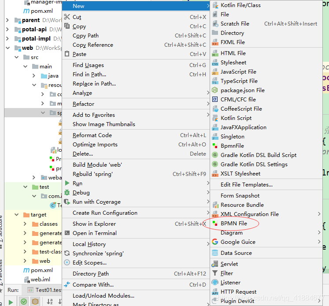Select Reformat Code menu entry

click(136, 135)
